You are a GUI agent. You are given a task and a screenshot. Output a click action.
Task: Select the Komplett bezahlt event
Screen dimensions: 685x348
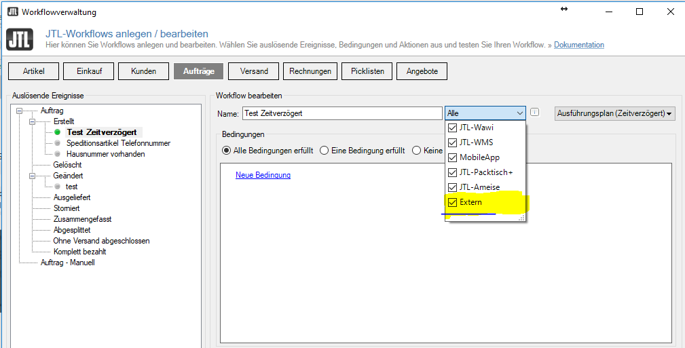click(x=80, y=252)
